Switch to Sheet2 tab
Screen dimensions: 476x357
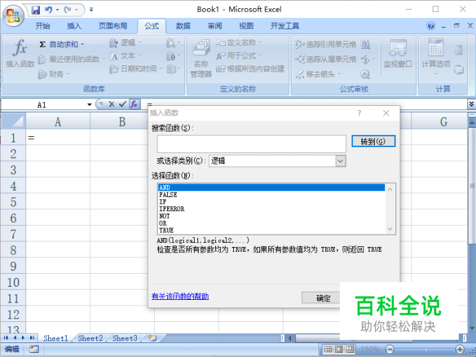pyautogui.click(x=90, y=338)
